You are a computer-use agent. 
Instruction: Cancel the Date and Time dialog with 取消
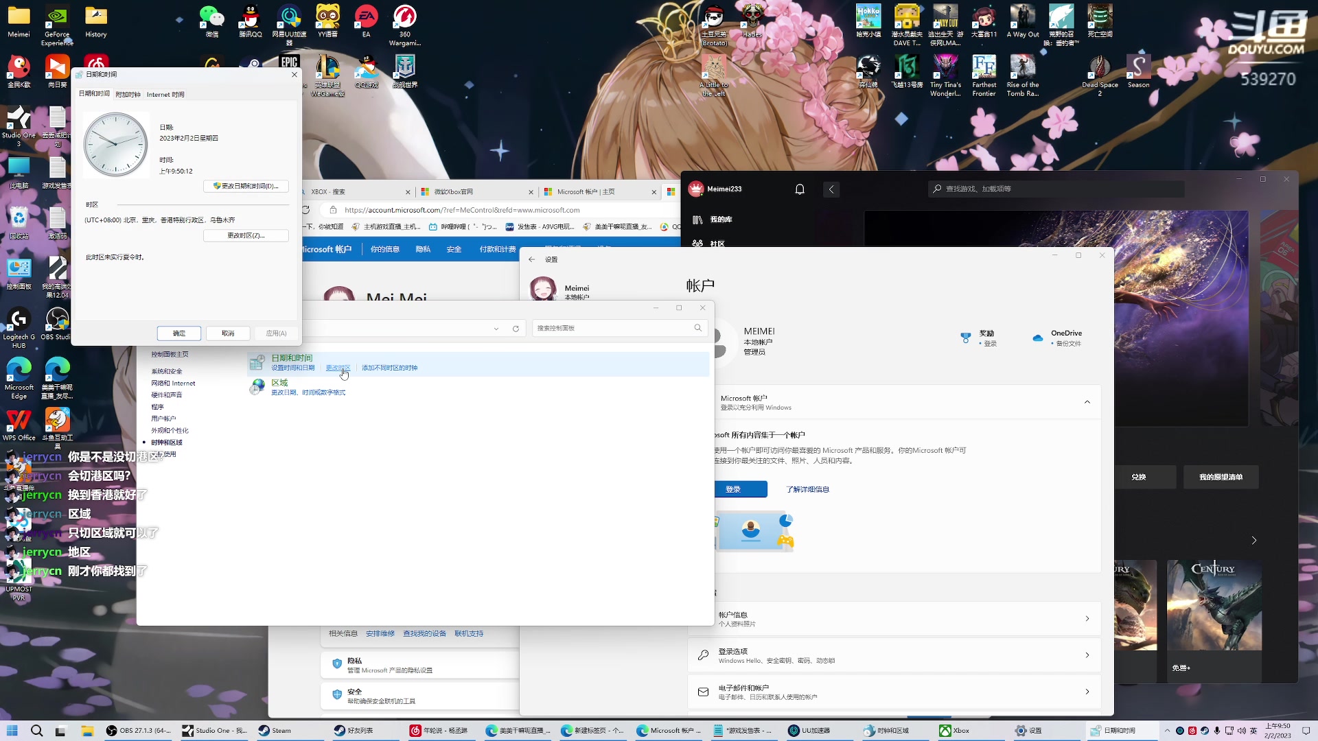(x=228, y=333)
